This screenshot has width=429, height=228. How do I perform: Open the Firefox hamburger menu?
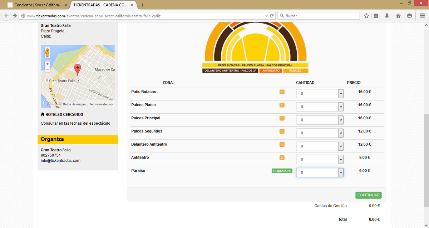(422, 16)
